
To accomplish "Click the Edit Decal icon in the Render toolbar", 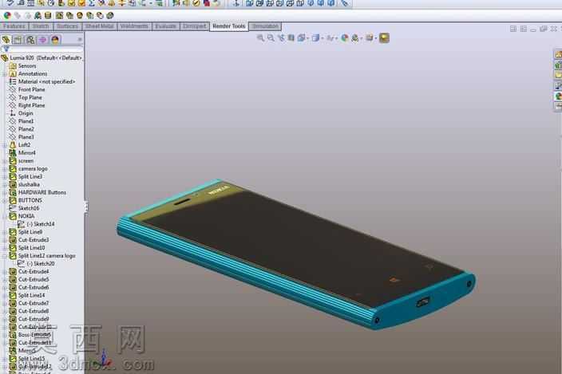I will pos(48,15).
